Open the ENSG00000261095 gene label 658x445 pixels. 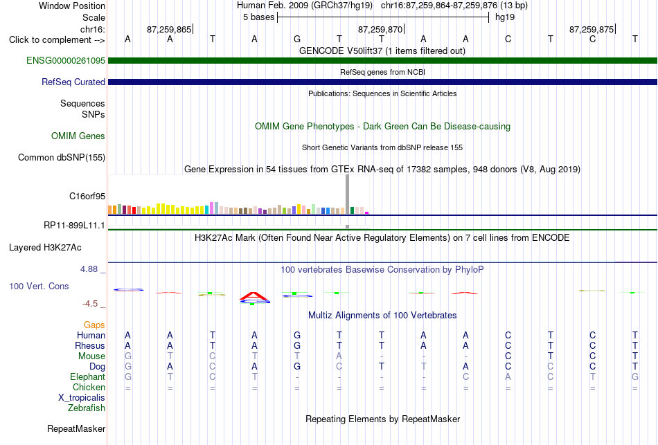click(x=66, y=60)
